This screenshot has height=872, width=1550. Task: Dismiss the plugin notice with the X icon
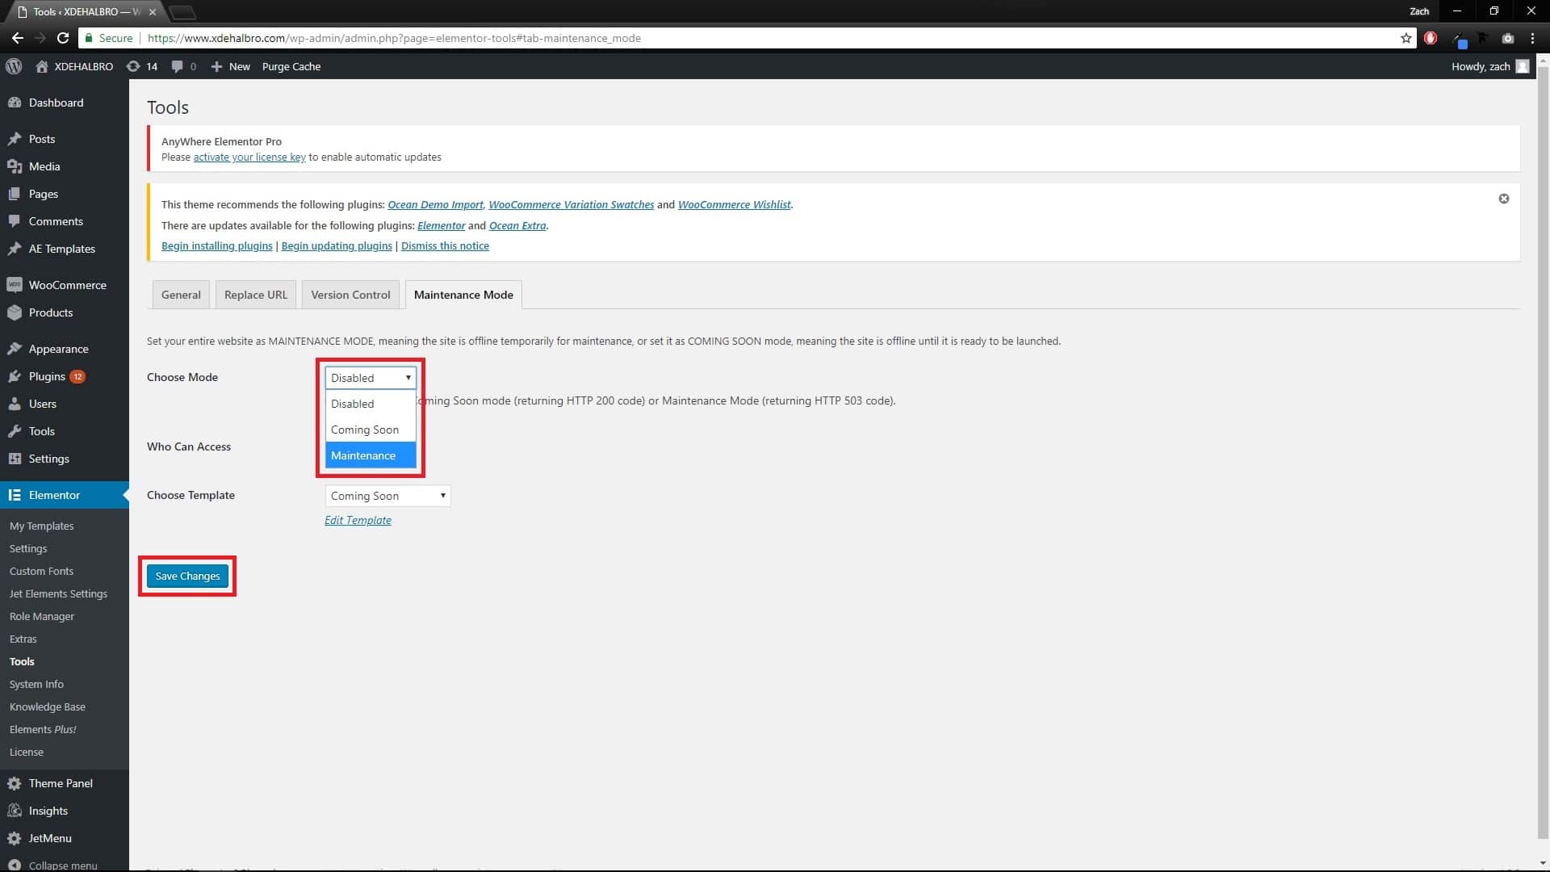pyautogui.click(x=1503, y=199)
